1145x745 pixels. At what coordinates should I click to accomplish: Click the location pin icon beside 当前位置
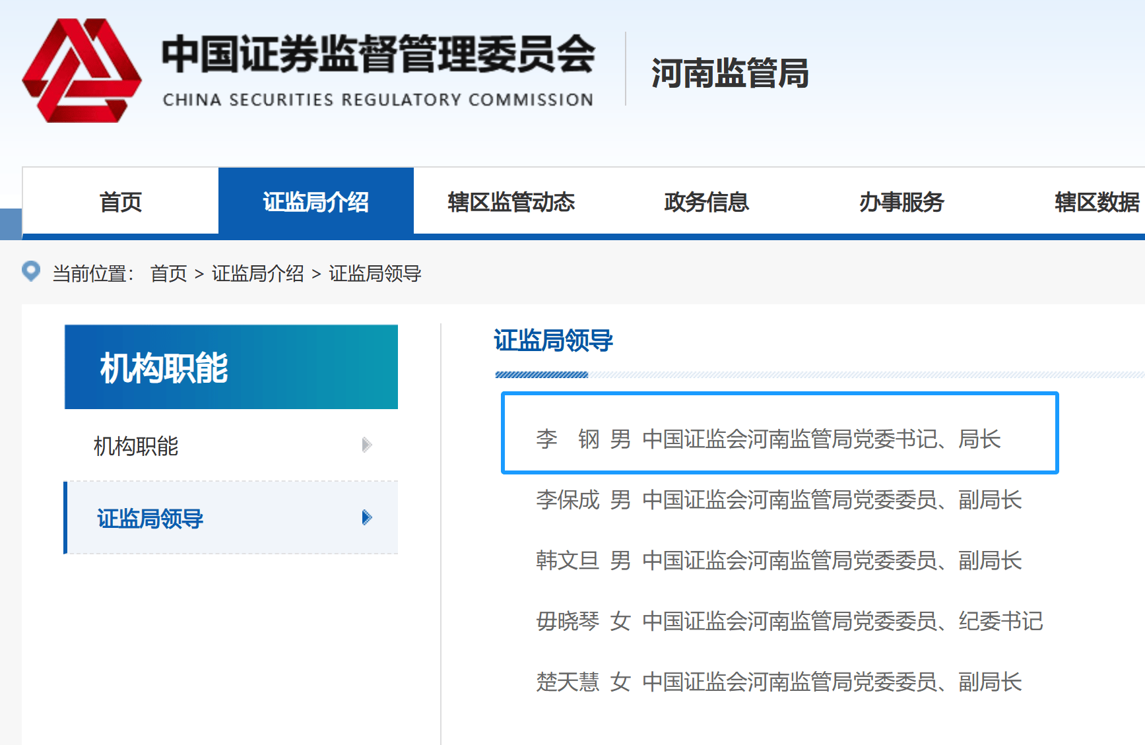point(31,271)
